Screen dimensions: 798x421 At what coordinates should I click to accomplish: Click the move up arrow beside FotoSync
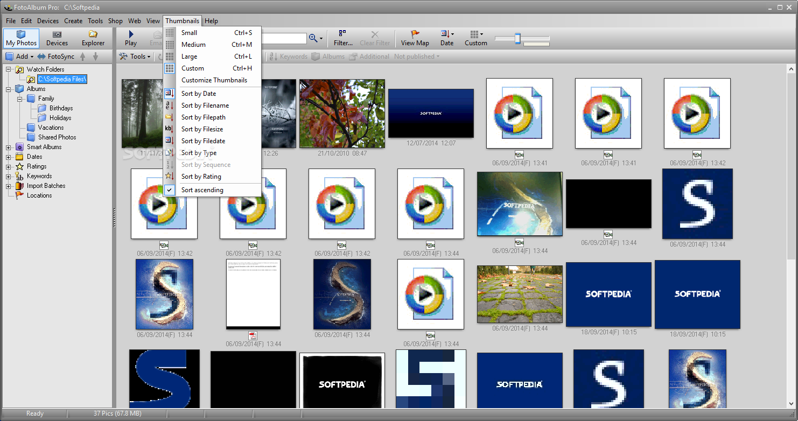pos(83,57)
